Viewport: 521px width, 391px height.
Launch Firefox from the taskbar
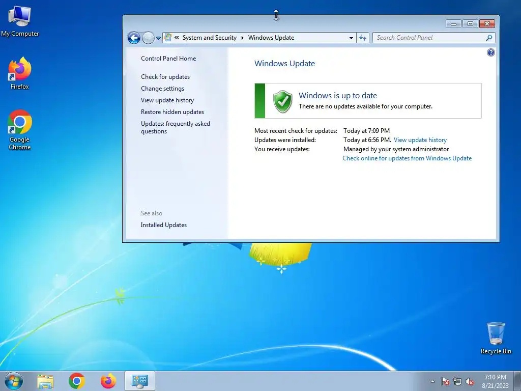[108, 381]
